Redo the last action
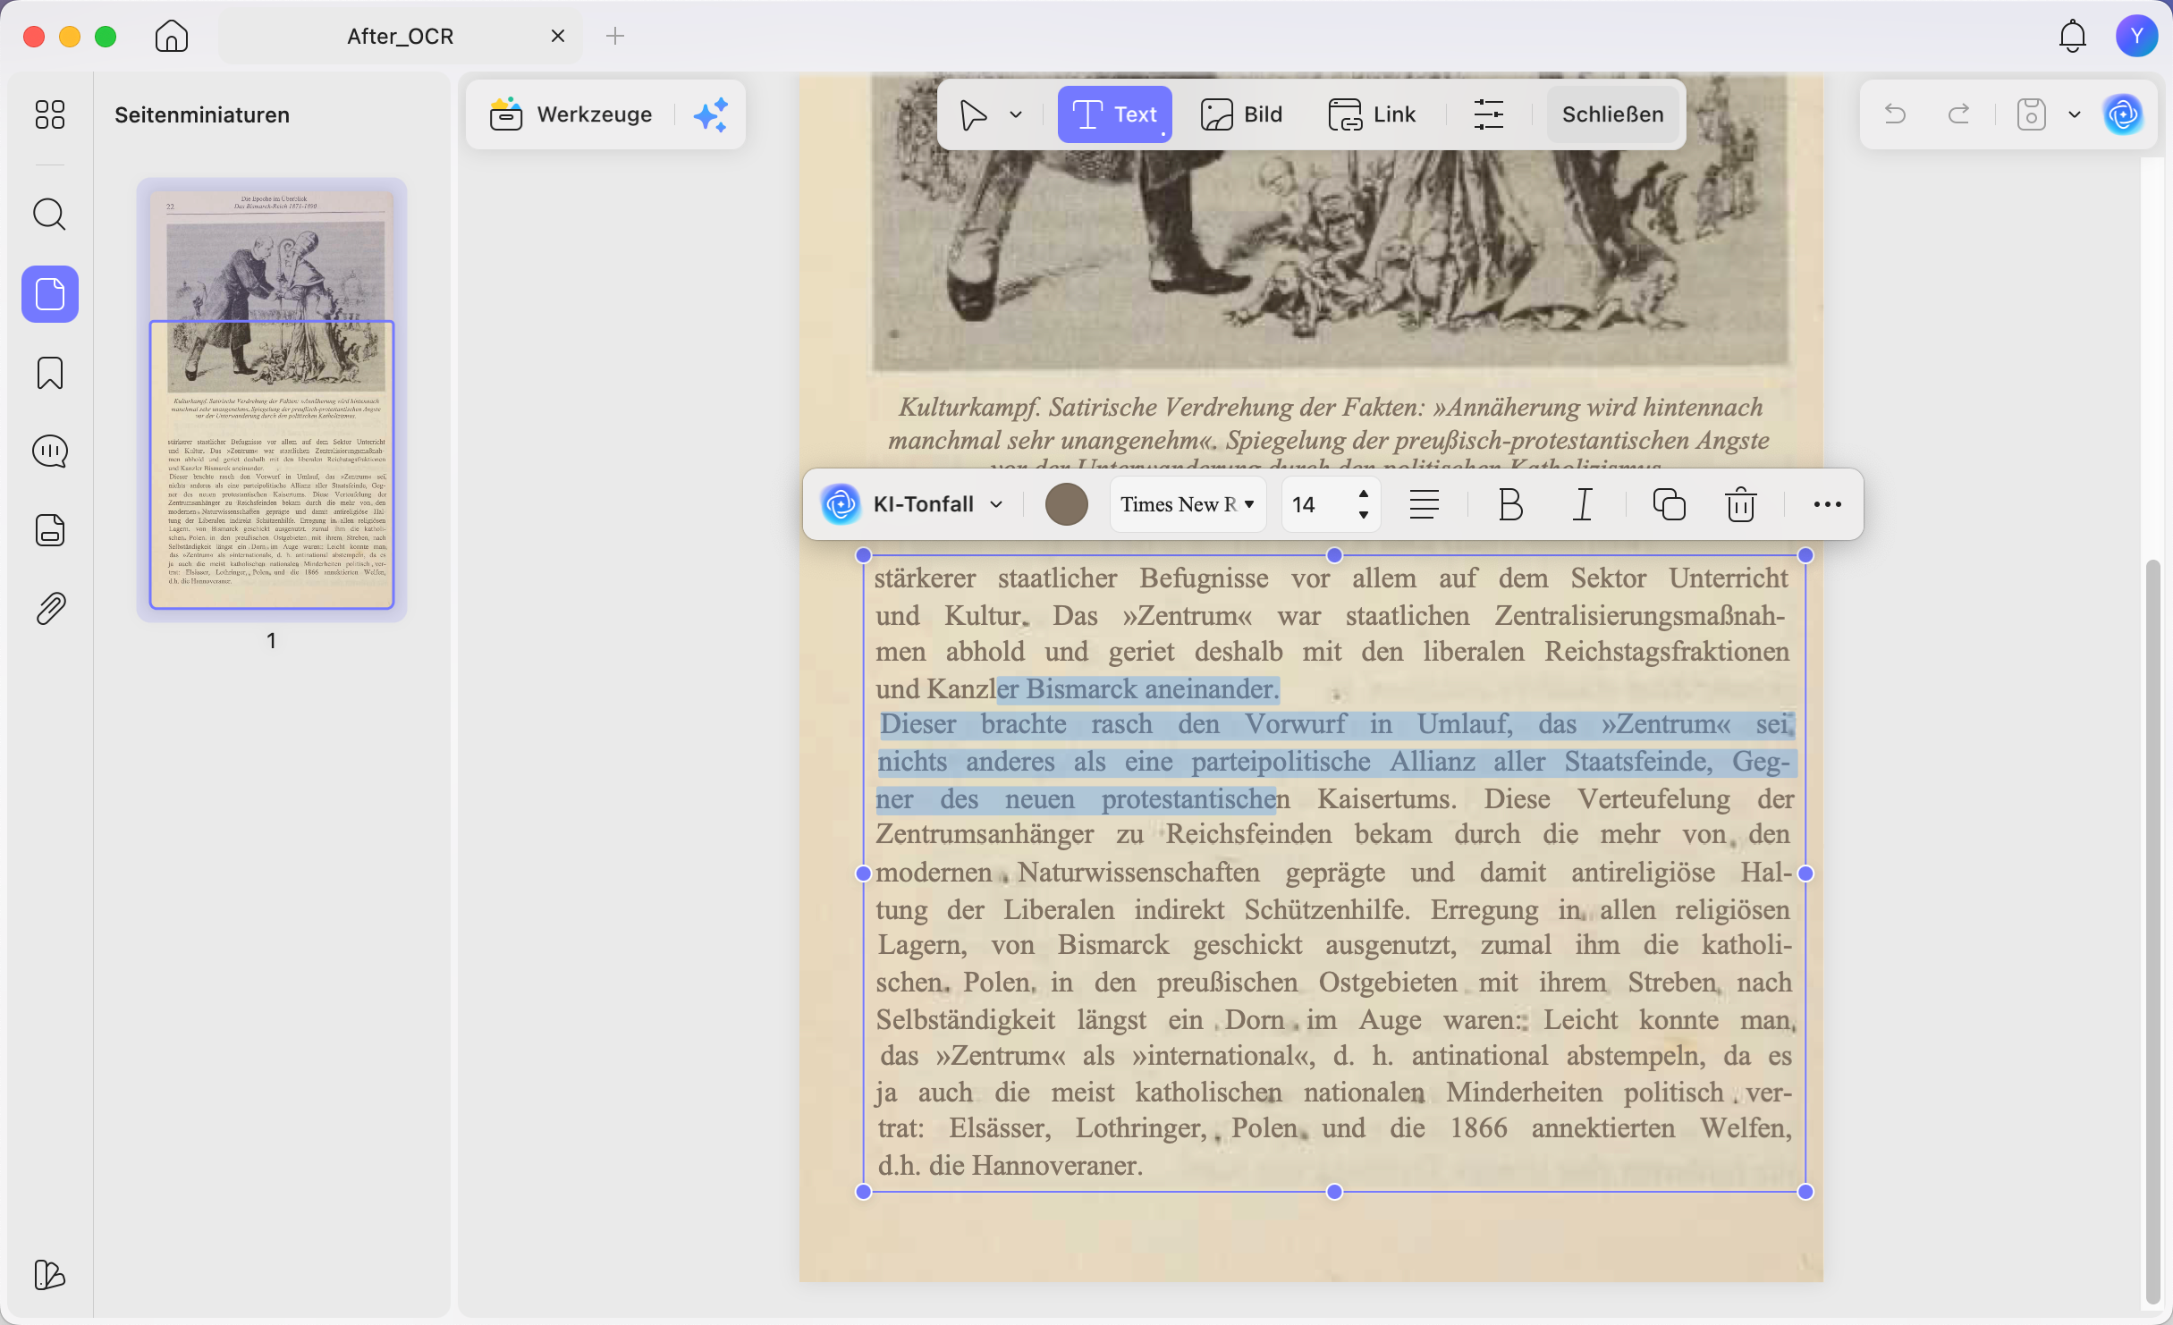 [1958, 114]
